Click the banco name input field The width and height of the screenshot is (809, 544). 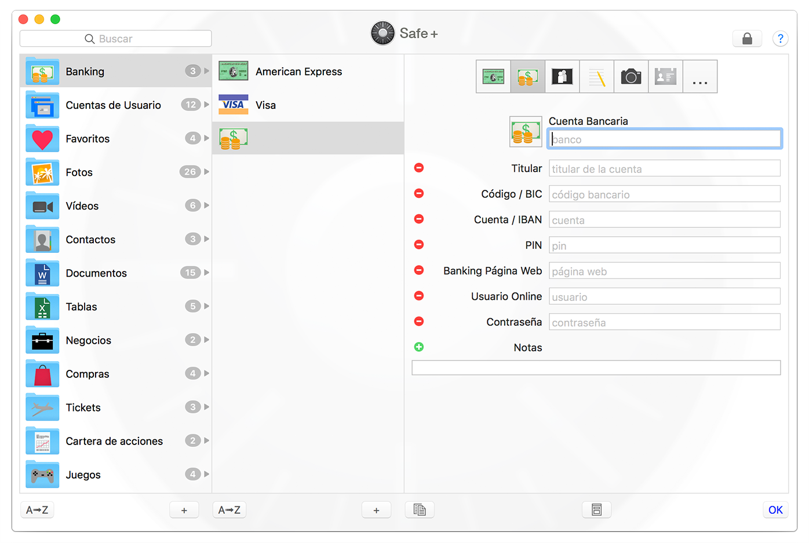(x=665, y=139)
